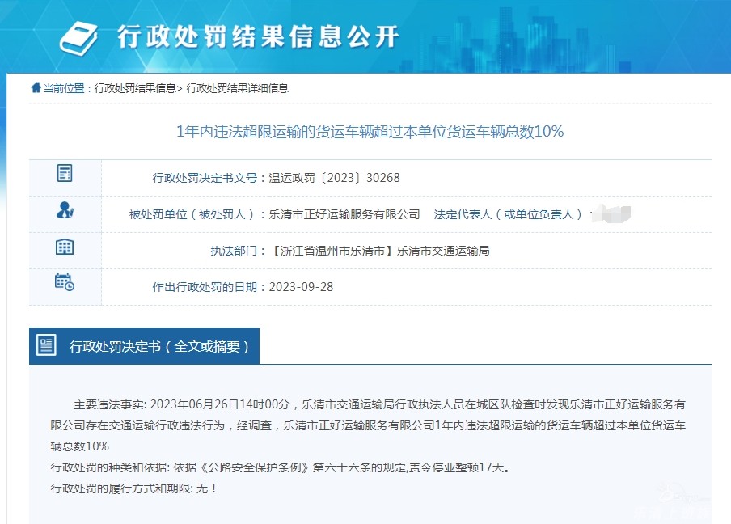Click the line 行政处罚的履行方式和期限: 无！
731x524 pixels.
tap(133, 488)
